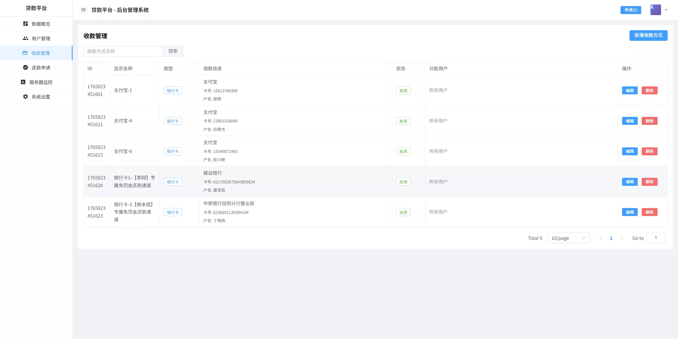Click the 系统设置 gear icon
This screenshot has width=678, height=339.
click(x=25, y=96)
